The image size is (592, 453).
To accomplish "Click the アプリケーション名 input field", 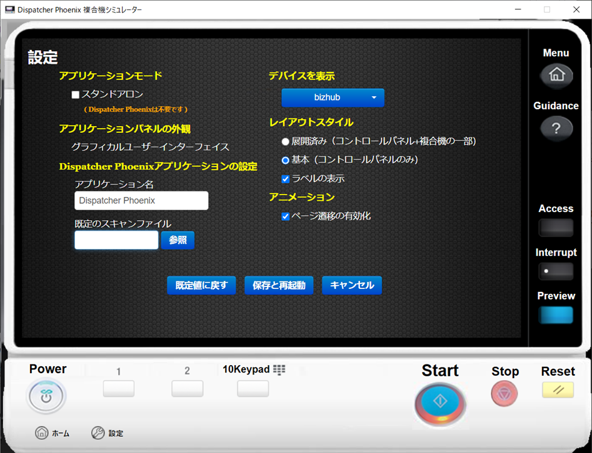I will [141, 200].
